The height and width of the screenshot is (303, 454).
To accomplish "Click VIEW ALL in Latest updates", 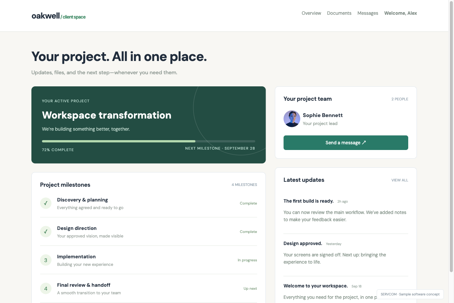I will [400, 180].
